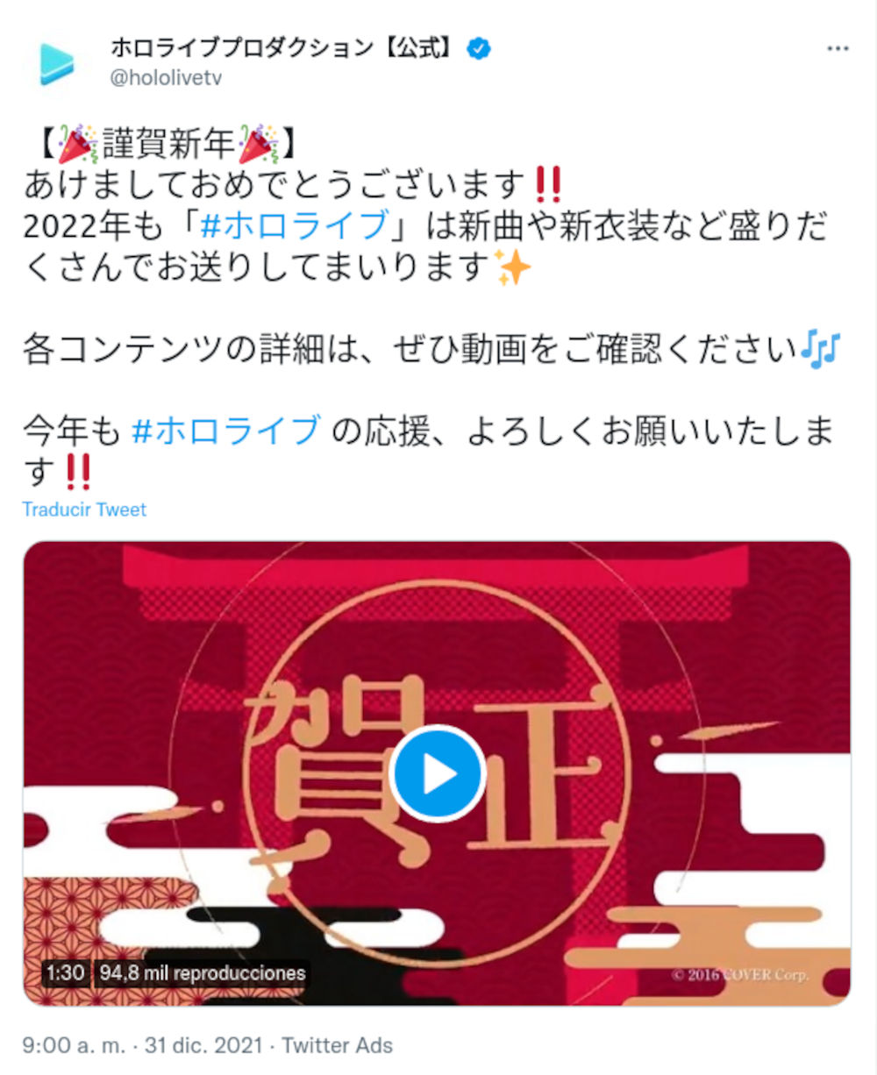Click Traducir Tweet link

coord(84,509)
